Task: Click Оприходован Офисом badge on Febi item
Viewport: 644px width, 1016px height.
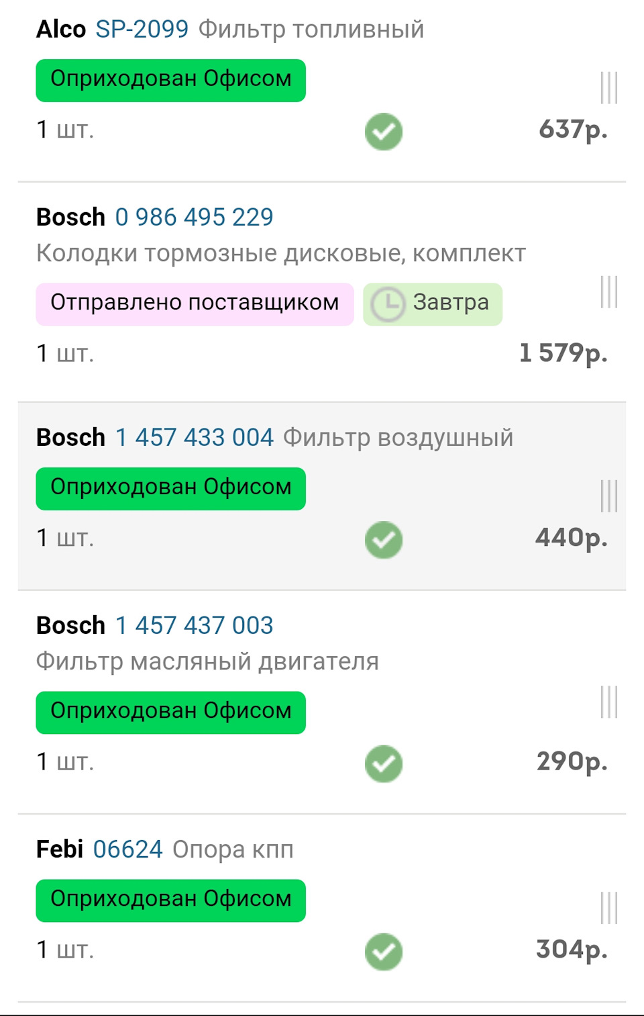Action: 171,900
